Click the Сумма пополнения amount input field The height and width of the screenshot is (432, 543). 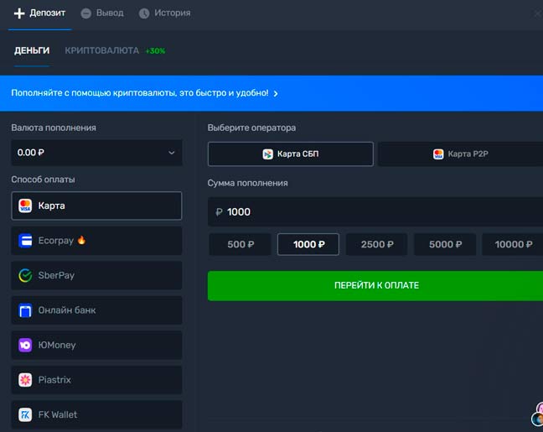(x=377, y=211)
